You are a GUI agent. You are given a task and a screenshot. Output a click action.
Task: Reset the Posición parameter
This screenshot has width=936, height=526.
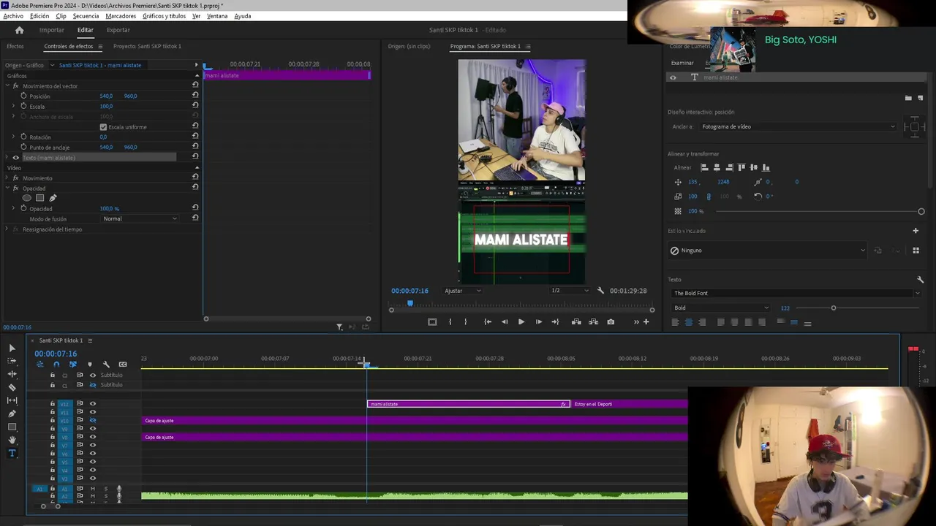pos(195,96)
